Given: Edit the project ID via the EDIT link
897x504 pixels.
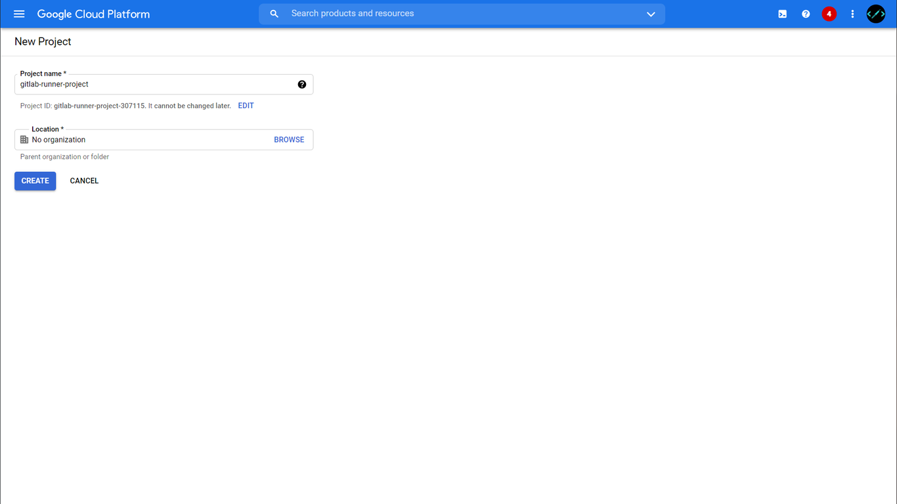Looking at the screenshot, I should click(246, 106).
